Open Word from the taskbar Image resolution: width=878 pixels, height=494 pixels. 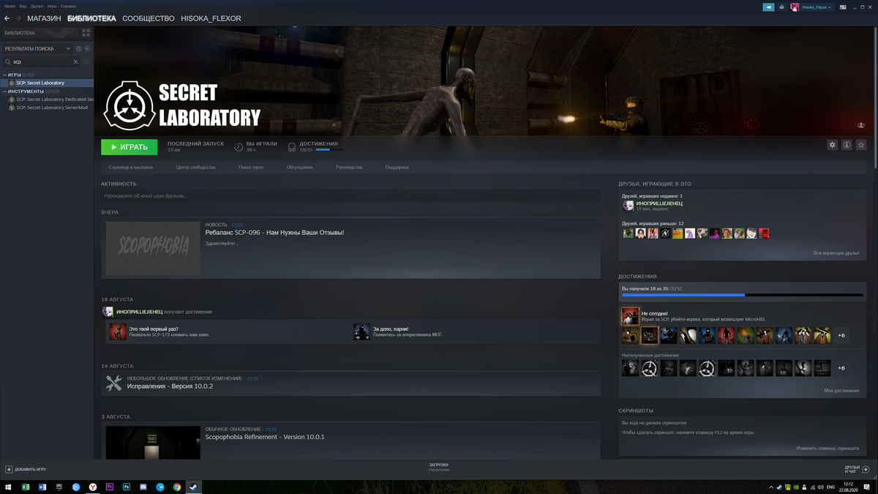tap(42, 487)
